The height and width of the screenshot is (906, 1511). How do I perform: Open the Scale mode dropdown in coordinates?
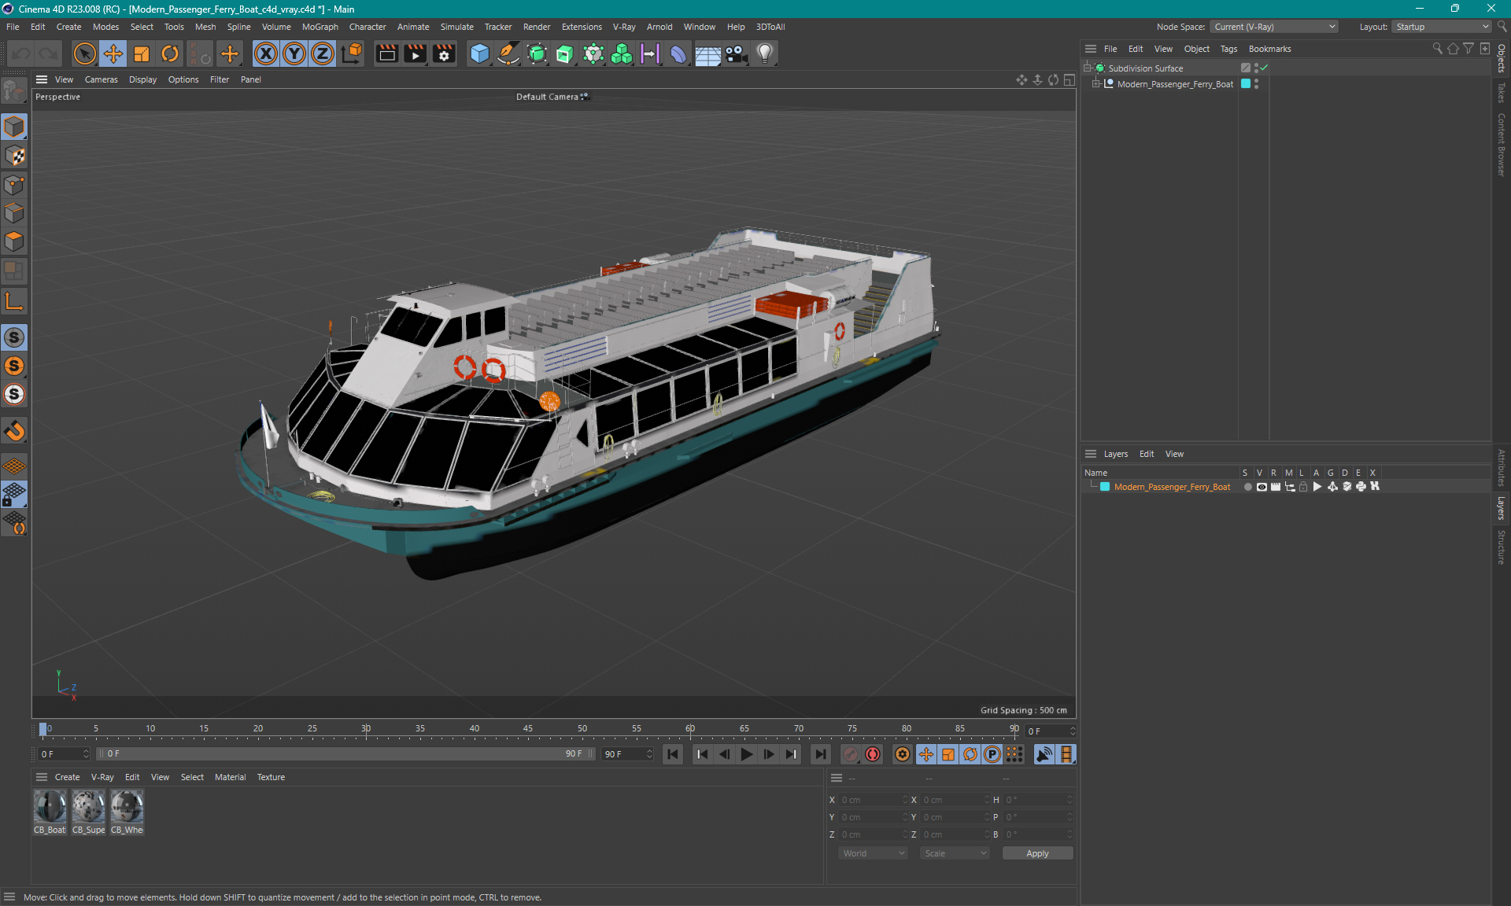click(955, 853)
